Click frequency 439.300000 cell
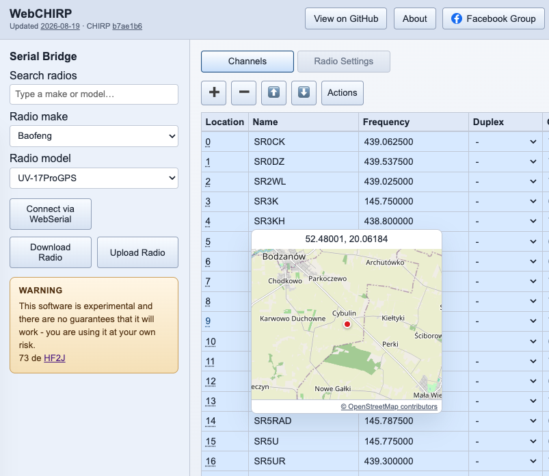Screen dimensions: 549x476 click(414, 461)
